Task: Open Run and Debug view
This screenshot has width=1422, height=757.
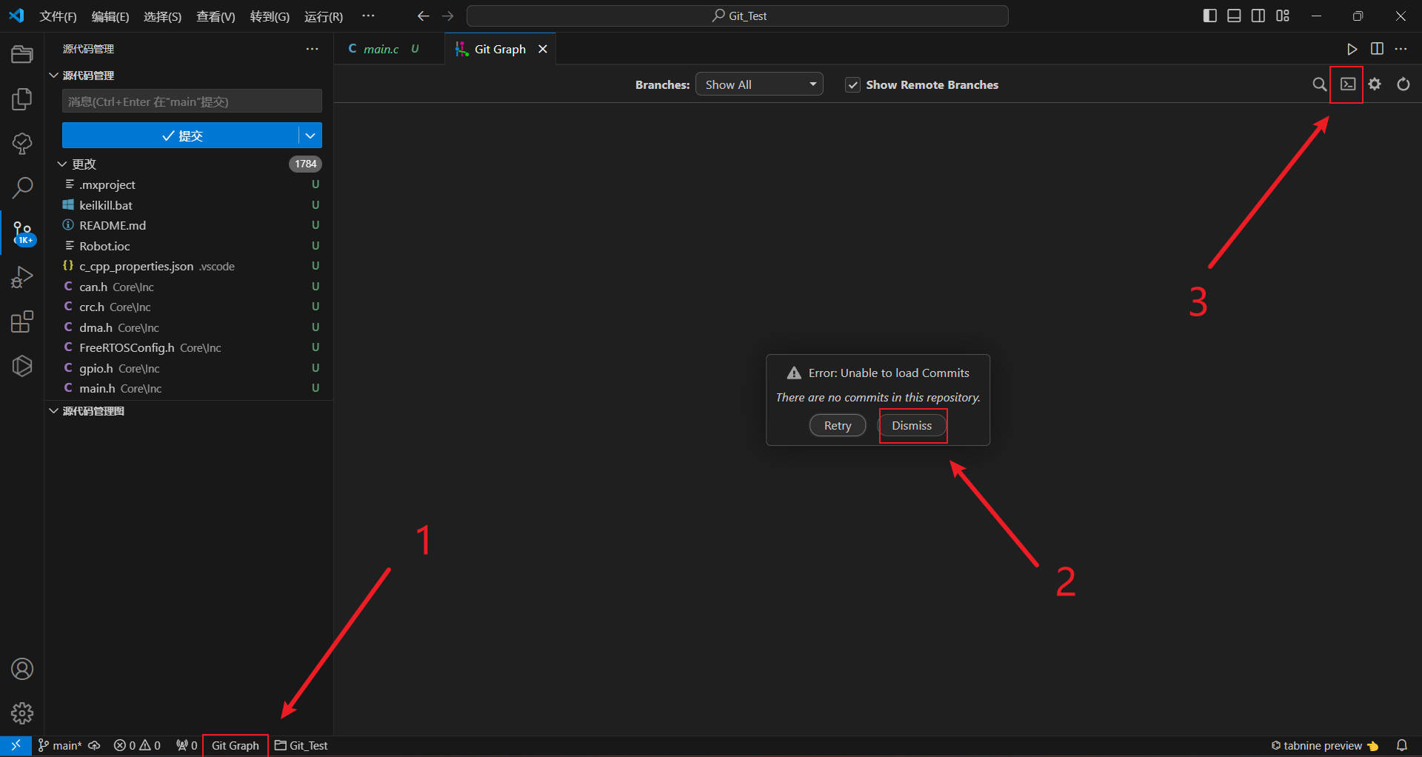Action: pyautogui.click(x=22, y=278)
